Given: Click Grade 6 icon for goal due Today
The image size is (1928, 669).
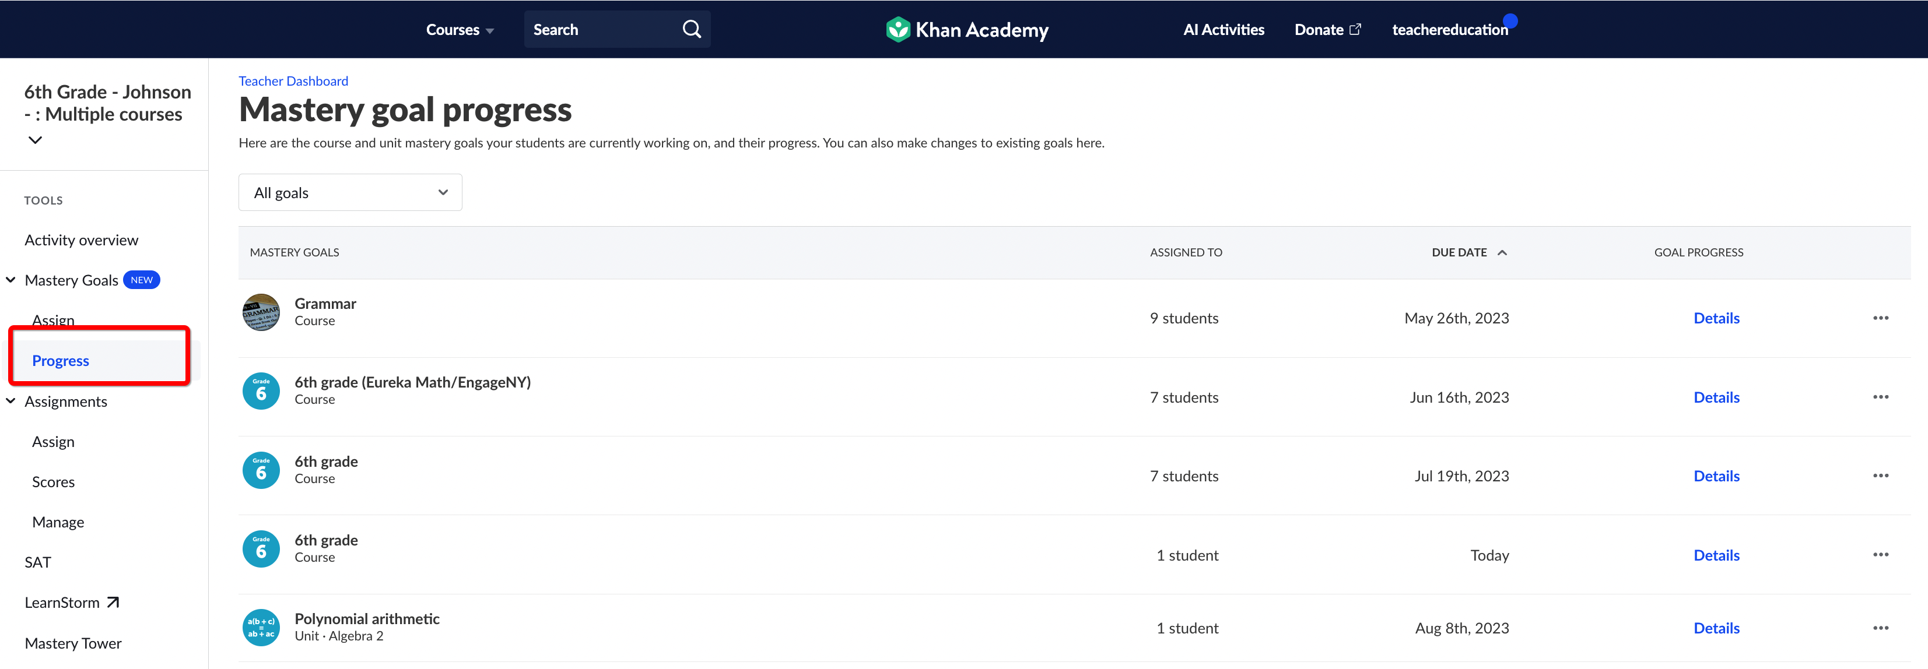Looking at the screenshot, I should 261,548.
